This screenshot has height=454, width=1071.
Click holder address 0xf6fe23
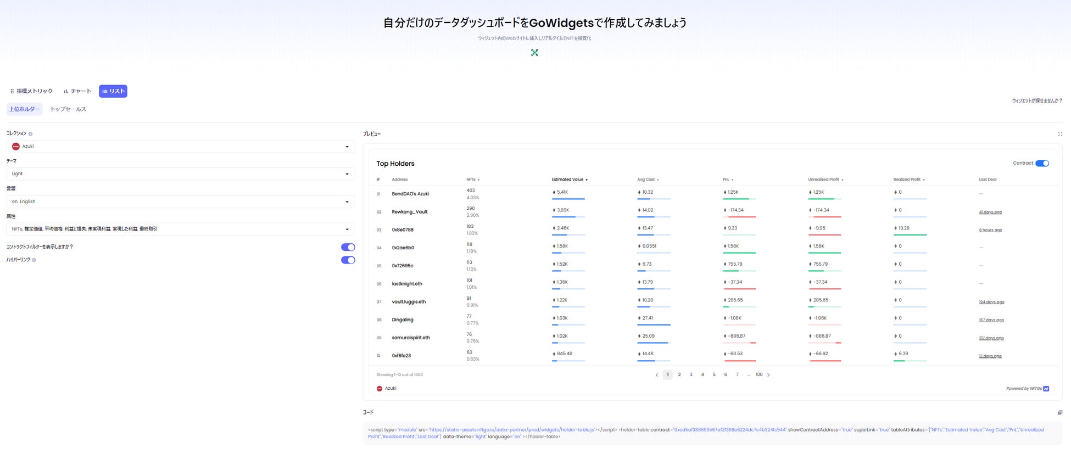click(x=401, y=356)
